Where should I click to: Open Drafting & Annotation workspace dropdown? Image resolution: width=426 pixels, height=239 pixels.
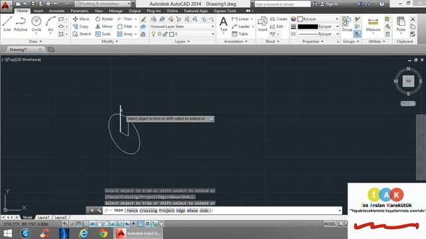point(103,4)
